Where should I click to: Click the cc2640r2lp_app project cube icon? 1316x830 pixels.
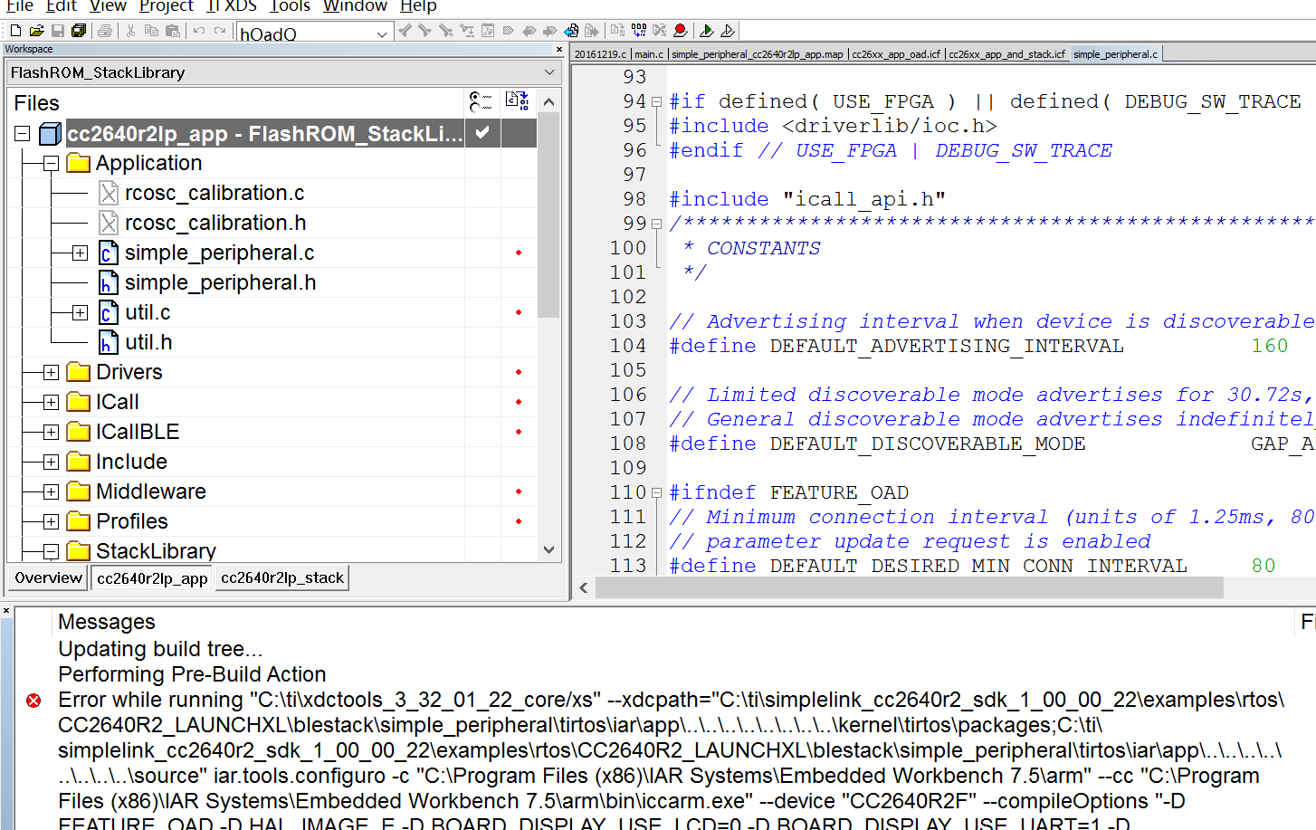tap(51, 134)
